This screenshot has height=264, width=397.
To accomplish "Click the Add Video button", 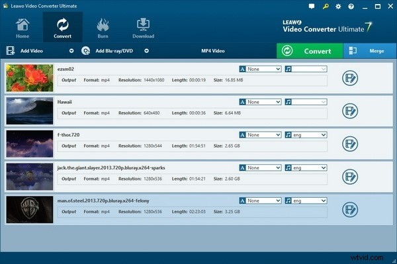I will click(32, 51).
